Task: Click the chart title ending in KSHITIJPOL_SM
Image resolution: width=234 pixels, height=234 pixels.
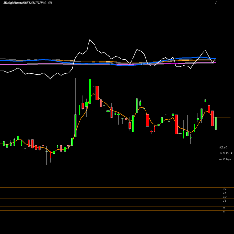Action: (28, 3)
